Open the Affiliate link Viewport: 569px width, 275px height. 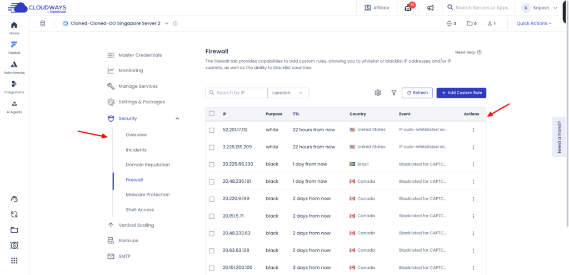[376, 8]
